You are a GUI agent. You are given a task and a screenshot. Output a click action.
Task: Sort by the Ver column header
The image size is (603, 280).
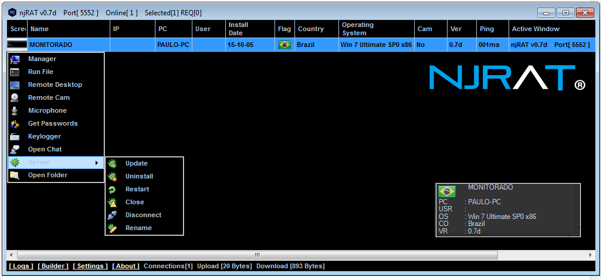click(462, 29)
